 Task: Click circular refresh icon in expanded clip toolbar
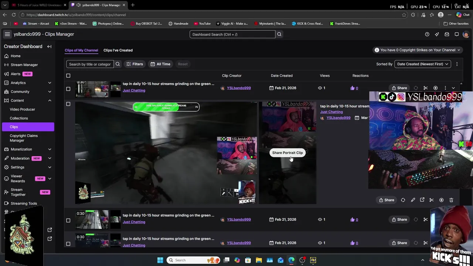(403, 200)
